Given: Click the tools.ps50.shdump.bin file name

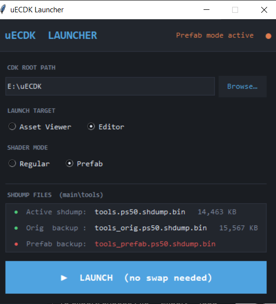Looking at the screenshot, I should (x=140, y=212).
